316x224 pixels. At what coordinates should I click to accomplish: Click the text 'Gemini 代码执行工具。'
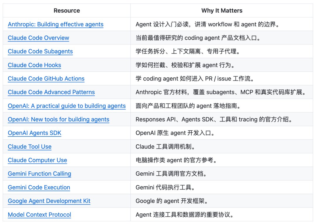165,187
